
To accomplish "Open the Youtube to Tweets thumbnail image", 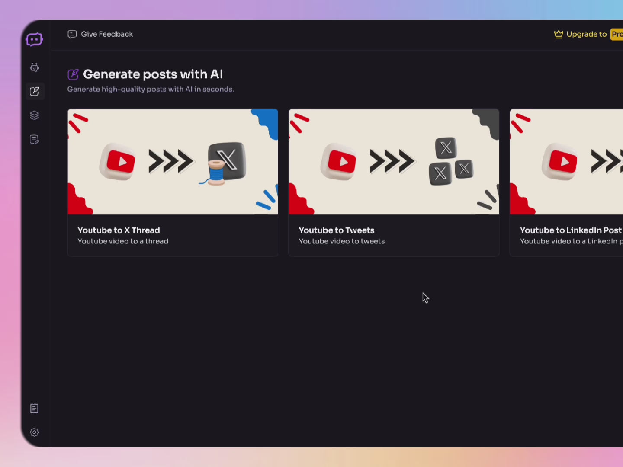I will point(394,162).
